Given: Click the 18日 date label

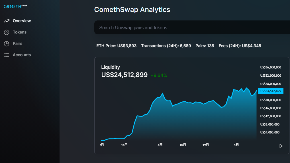Looking at the screenshot, I should coord(124,145).
